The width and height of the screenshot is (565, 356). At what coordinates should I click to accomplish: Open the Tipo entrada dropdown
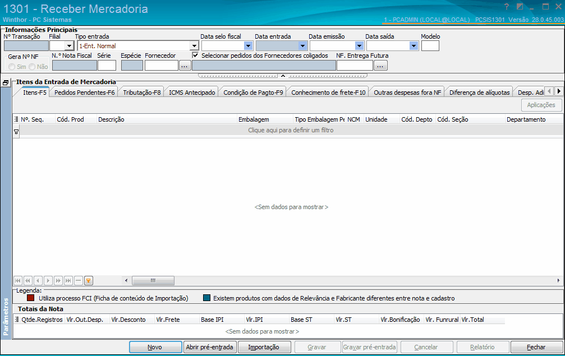click(194, 46)
